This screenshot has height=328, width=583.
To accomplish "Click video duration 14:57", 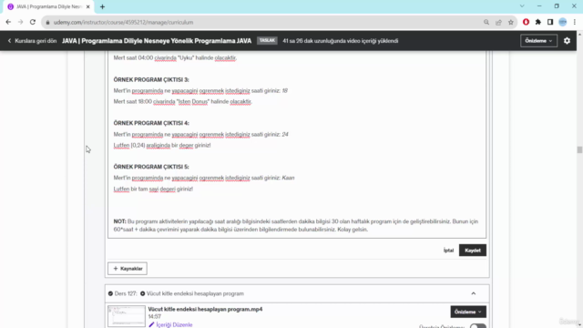I will tap(154, 316).
